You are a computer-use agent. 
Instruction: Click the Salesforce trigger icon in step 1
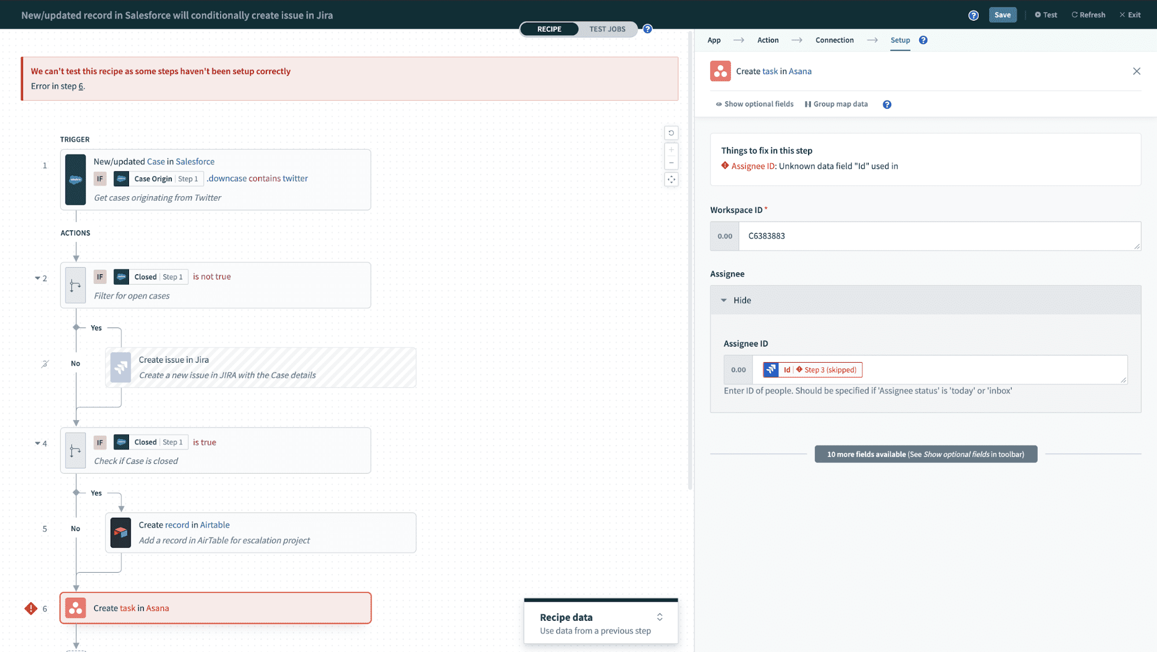pos(75,179)
